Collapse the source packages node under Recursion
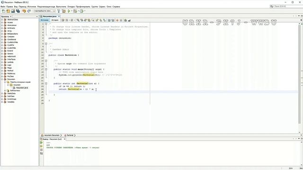 (5, 82)
